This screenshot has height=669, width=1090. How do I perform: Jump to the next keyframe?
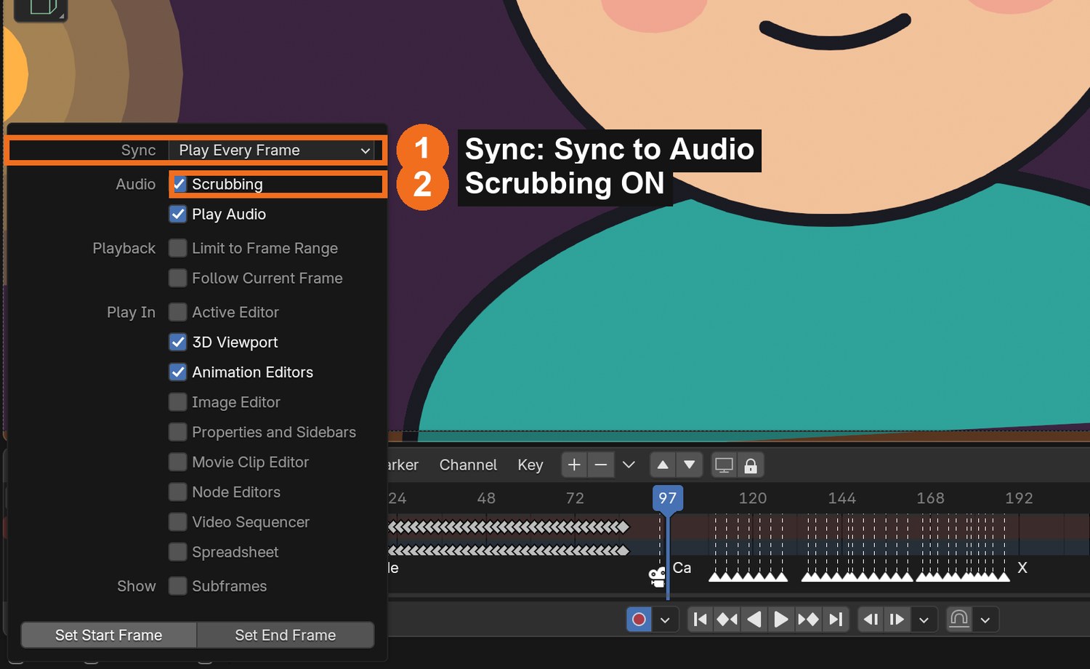808,620
